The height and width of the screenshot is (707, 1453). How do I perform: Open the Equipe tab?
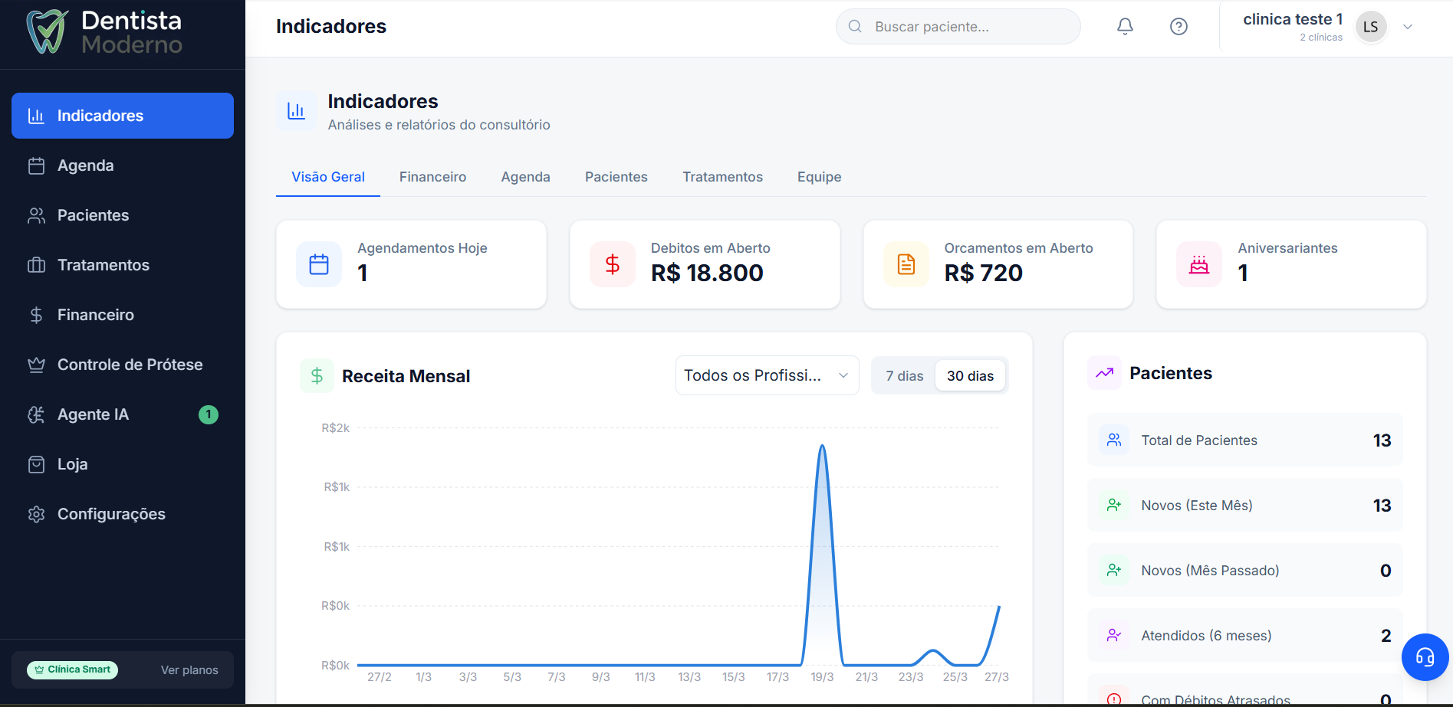click(x=819, y=177)
